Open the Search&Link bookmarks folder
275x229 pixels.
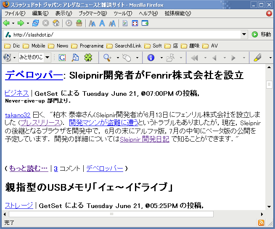pos(124,46)
